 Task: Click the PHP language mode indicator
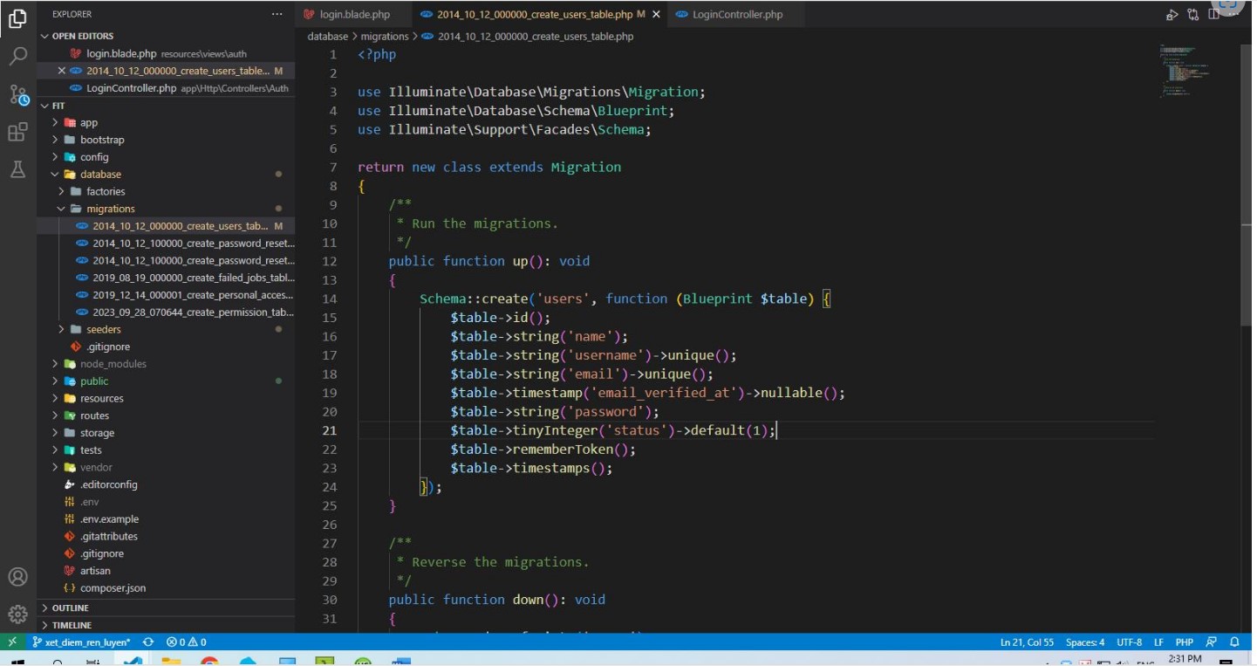[1184, 642]
